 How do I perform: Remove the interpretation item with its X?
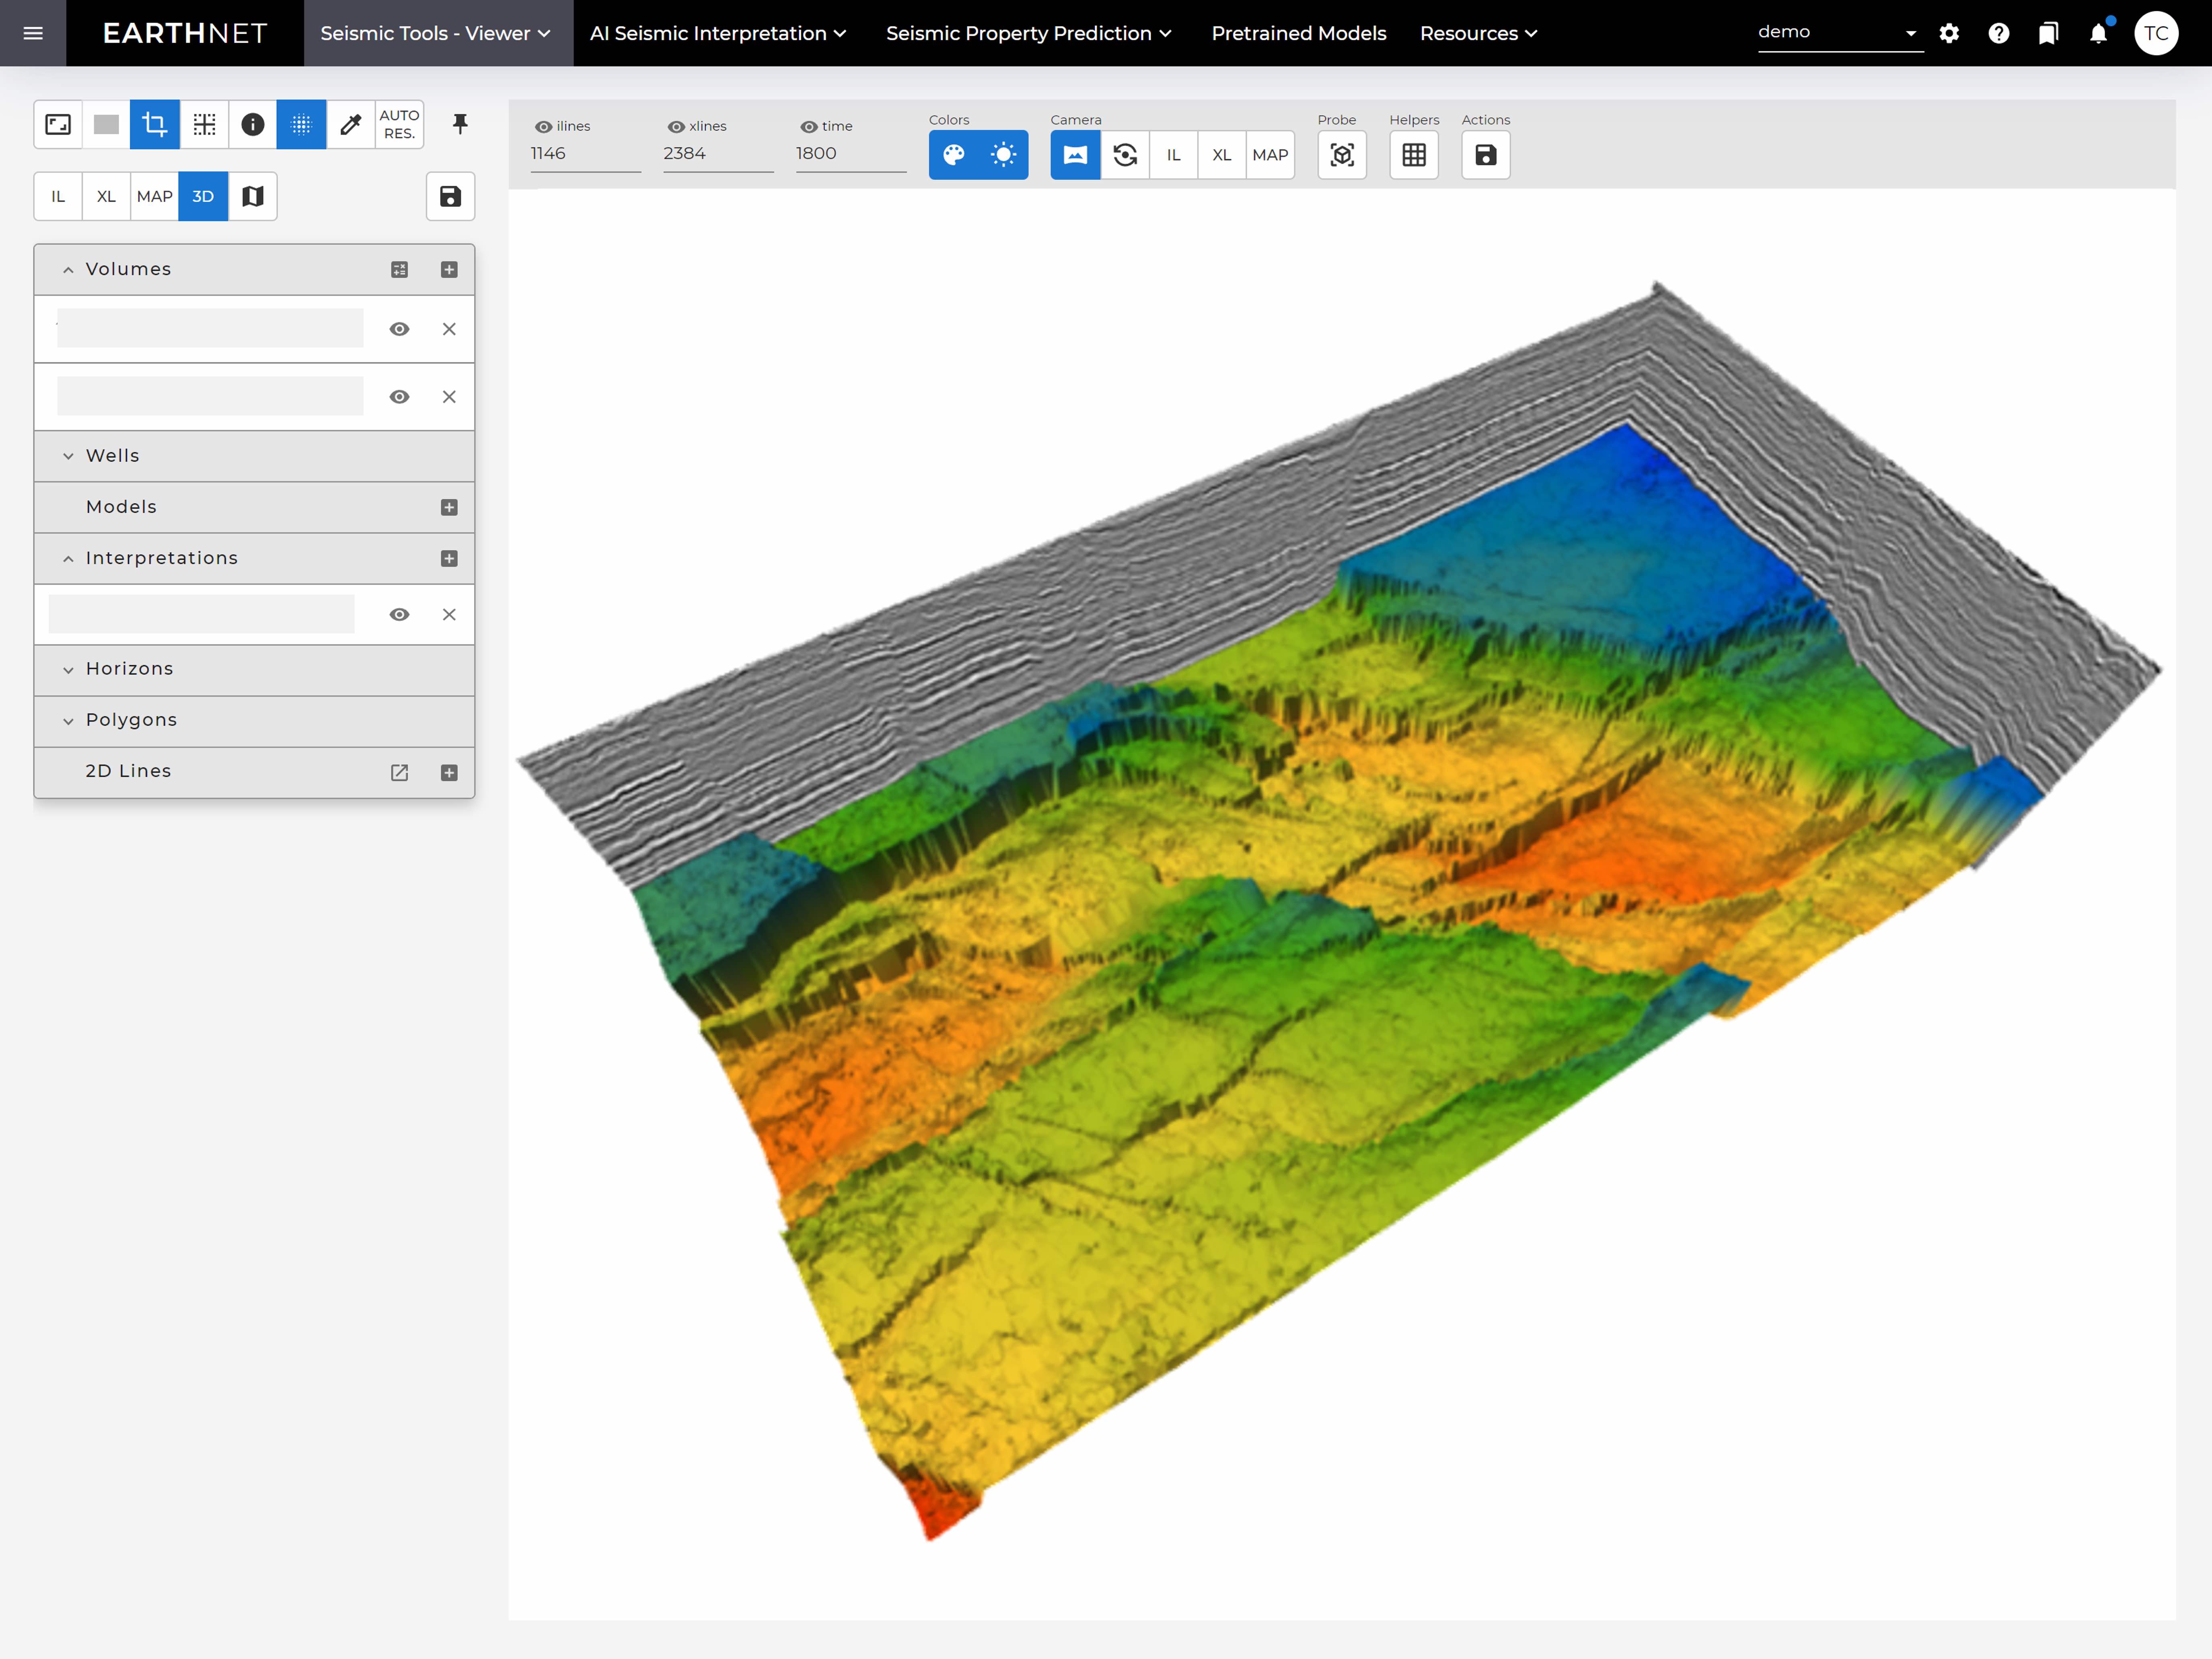(x=449, y=614)
